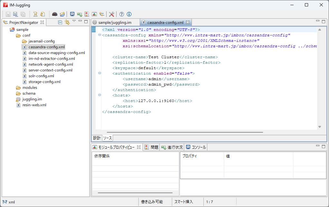Collapse all items in ProjectNavigator
Image resolution: width=329 pixels, height=207 pixels.
click(60, 22)
